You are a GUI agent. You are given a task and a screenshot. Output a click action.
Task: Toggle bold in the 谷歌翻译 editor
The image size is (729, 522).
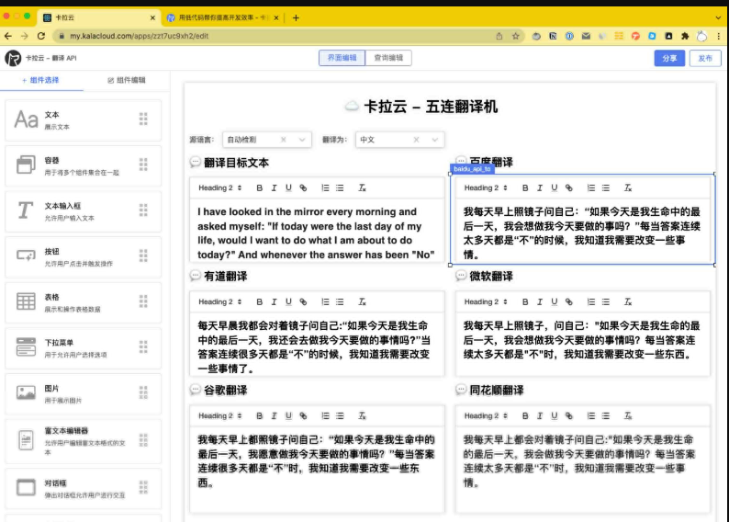(x=260, y=416)
